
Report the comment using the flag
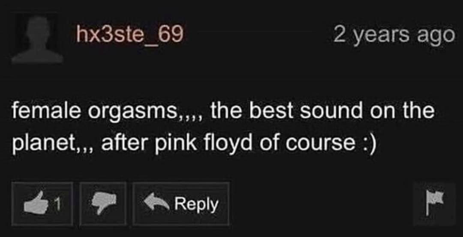click(434, 204)
